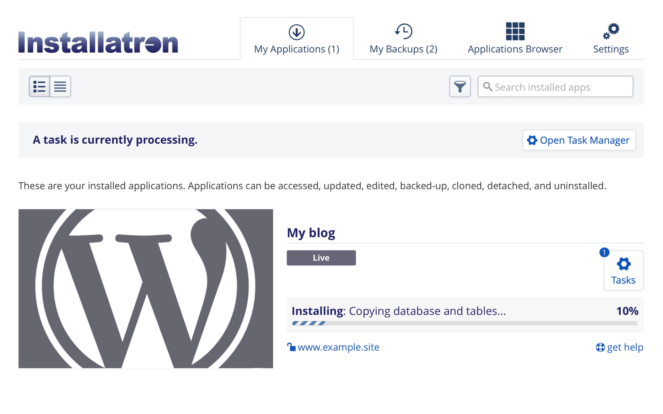Click the magnifier icon in search box
Screen dimensions: 663x414
point(487,86)
